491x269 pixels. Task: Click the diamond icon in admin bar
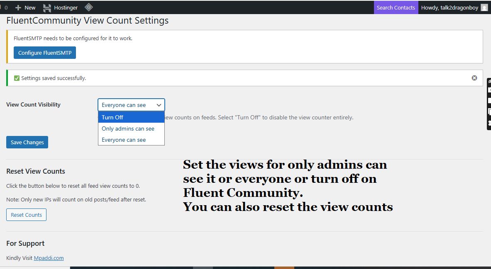click(89, 7)
